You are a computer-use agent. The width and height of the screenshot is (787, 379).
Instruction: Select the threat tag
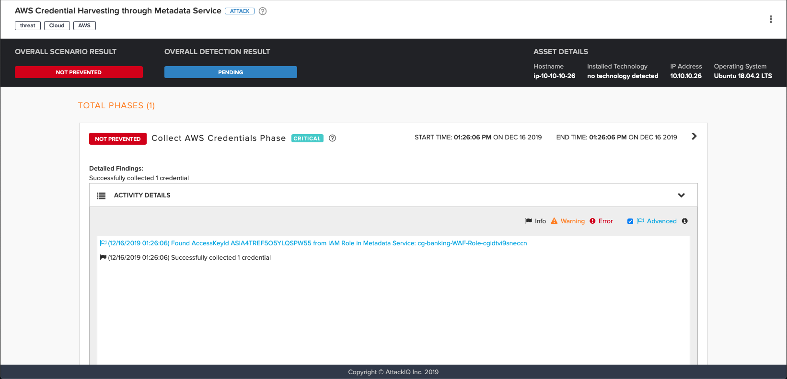(28, 25)
